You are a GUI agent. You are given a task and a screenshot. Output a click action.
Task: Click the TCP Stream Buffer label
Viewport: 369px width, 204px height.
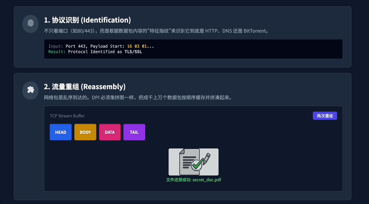[x=67, y=116]
